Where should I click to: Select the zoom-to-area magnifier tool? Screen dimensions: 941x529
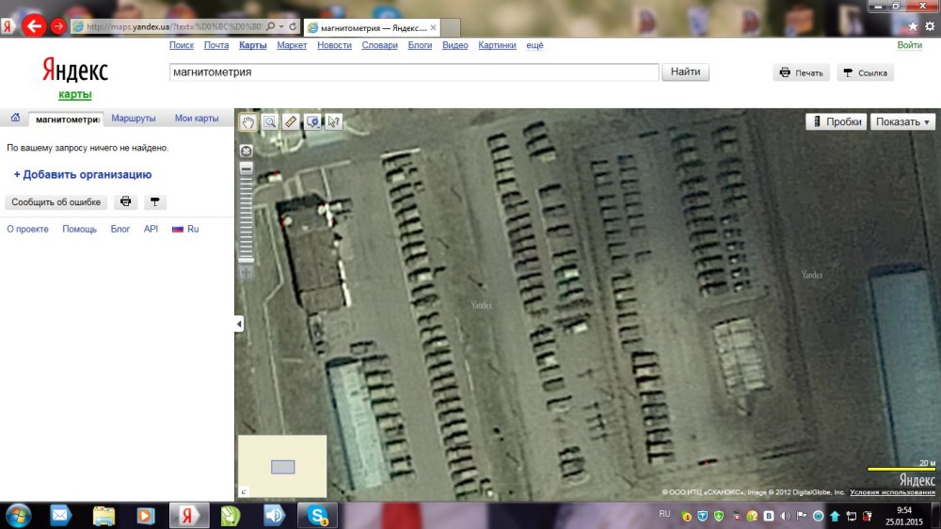tap(269, 121)
